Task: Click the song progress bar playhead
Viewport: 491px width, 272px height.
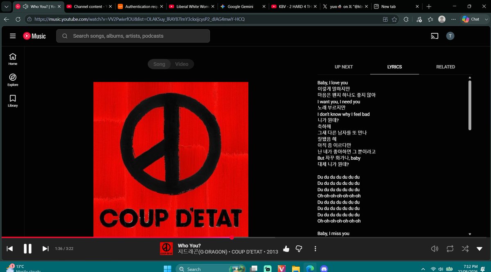Action: click(x=232, y=237)
